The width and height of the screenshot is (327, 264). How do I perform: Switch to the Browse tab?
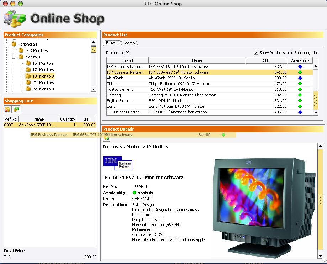(x=112, y=43)
